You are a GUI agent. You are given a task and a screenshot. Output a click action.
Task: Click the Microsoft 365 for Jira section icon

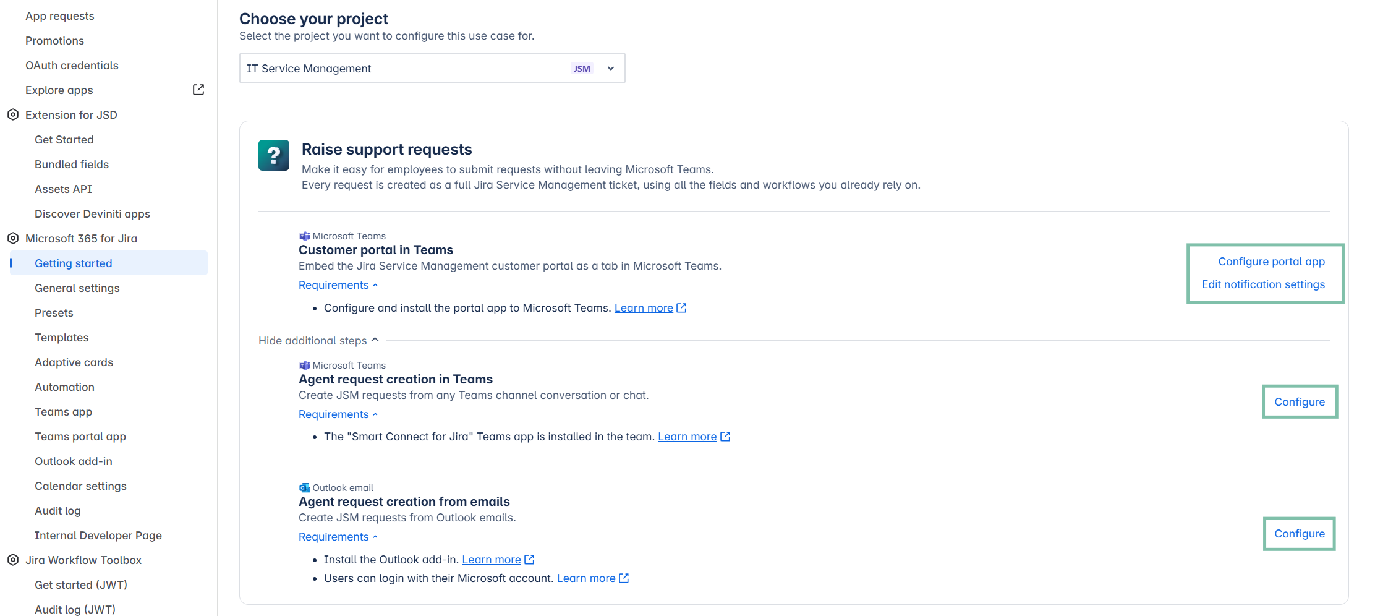point(13,239)
